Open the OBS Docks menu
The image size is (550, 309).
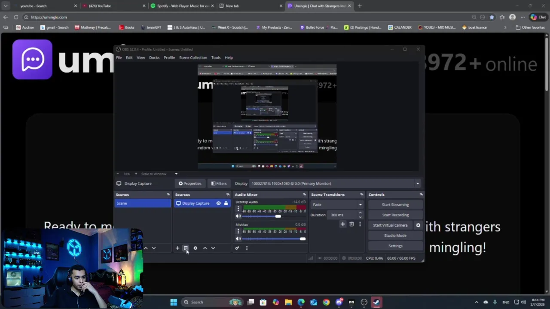coord(154,58)
